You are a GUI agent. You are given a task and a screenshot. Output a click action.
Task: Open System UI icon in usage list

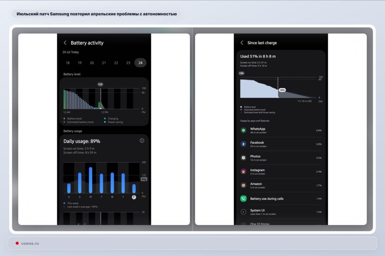click(244, 212)
